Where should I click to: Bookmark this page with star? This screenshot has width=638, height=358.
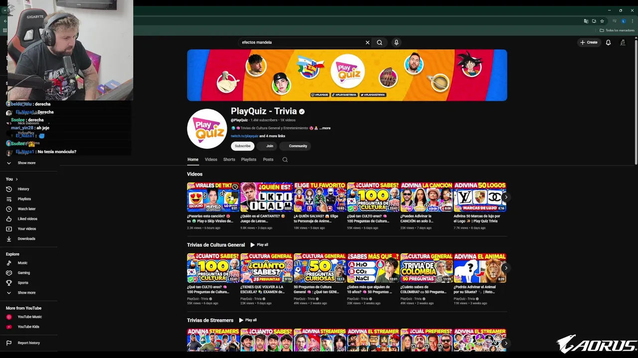coord(602,21)
